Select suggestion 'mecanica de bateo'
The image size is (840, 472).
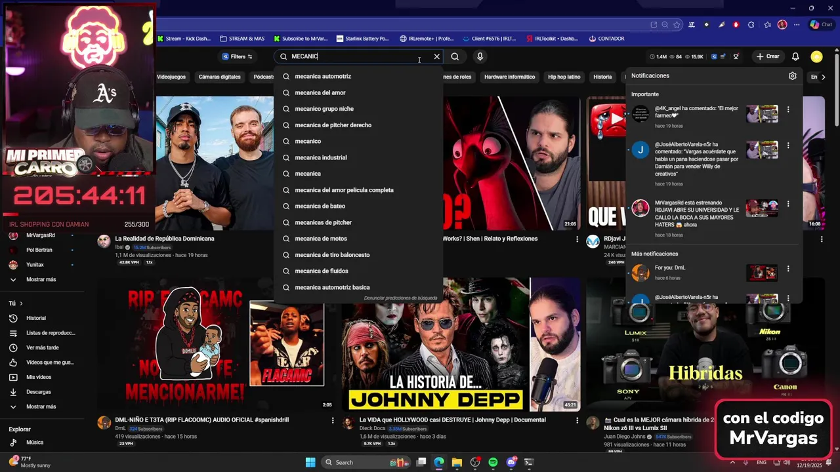point(358,206)
